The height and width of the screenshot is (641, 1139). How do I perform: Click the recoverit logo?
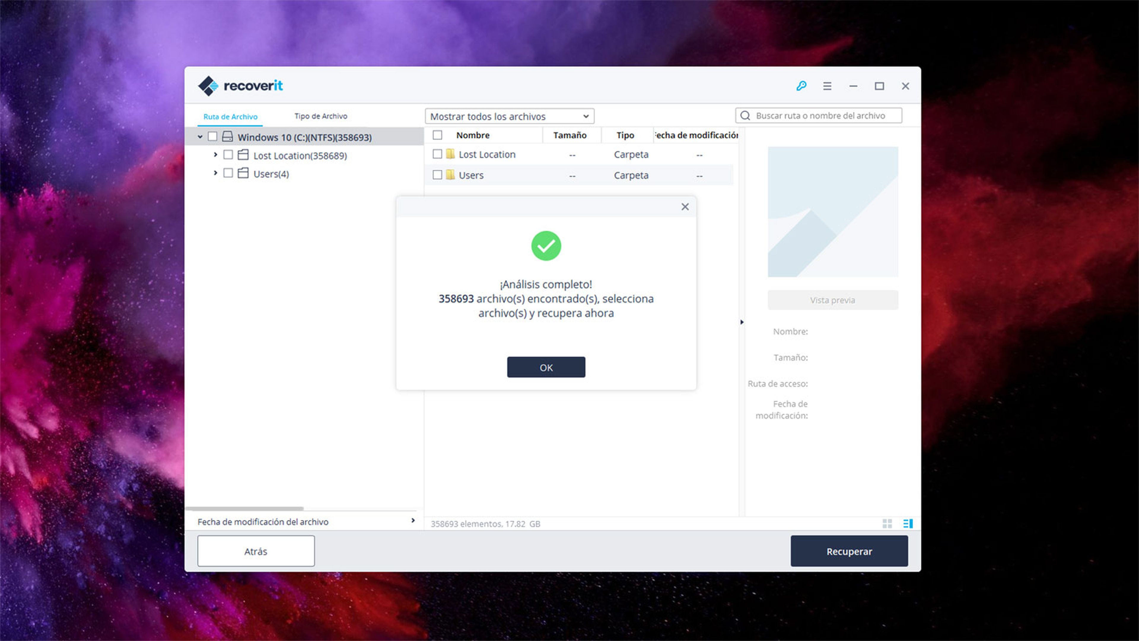click(240, 86)
